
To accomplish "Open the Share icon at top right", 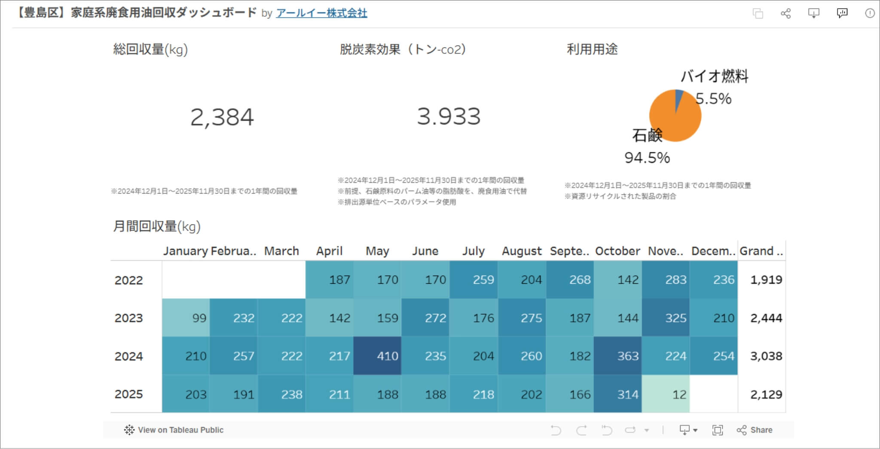I will click(785, 13).
